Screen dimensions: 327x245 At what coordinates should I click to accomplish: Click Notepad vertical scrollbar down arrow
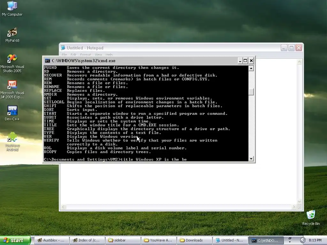[x=300, y=202]
